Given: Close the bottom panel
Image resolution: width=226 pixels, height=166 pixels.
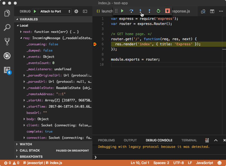Looking at the screenshot, I should coord(224,140).
